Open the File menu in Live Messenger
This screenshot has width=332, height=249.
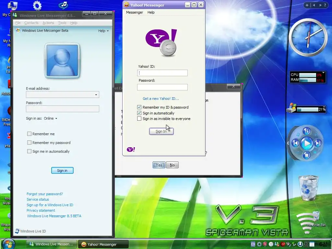click(18, 23)
